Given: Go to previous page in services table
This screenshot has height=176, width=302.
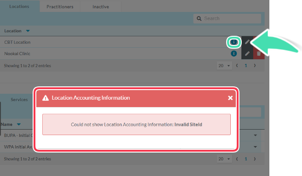Looking at the screenshot, I should (237, 159).
